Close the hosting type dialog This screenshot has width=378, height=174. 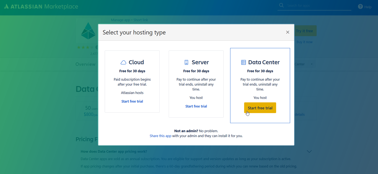click(288, 32)
